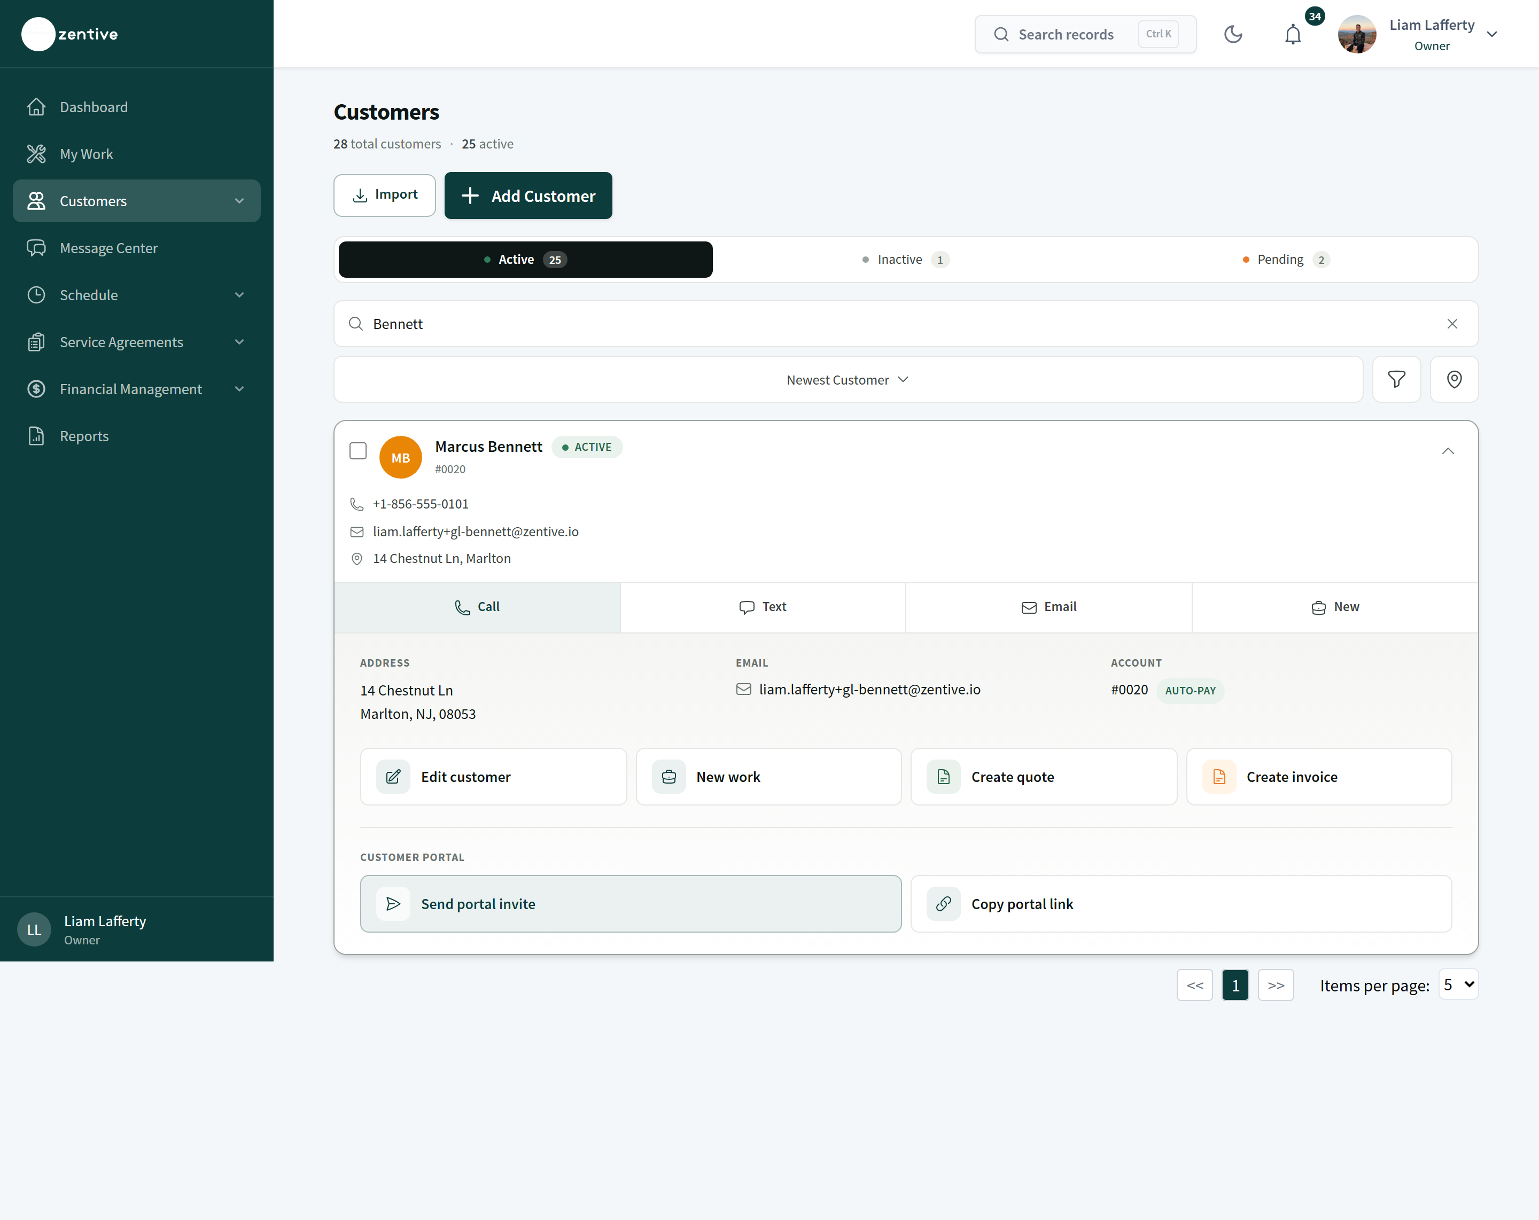The width and height of the screenshot is (1539, 1220).
Task: Click Call action for Marcus Bennett
Action: 477,607
